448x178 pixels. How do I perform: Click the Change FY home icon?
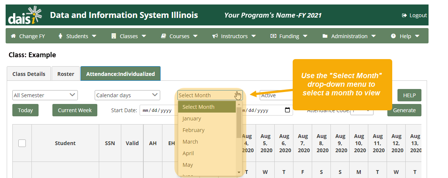click(x=13, y=36)
